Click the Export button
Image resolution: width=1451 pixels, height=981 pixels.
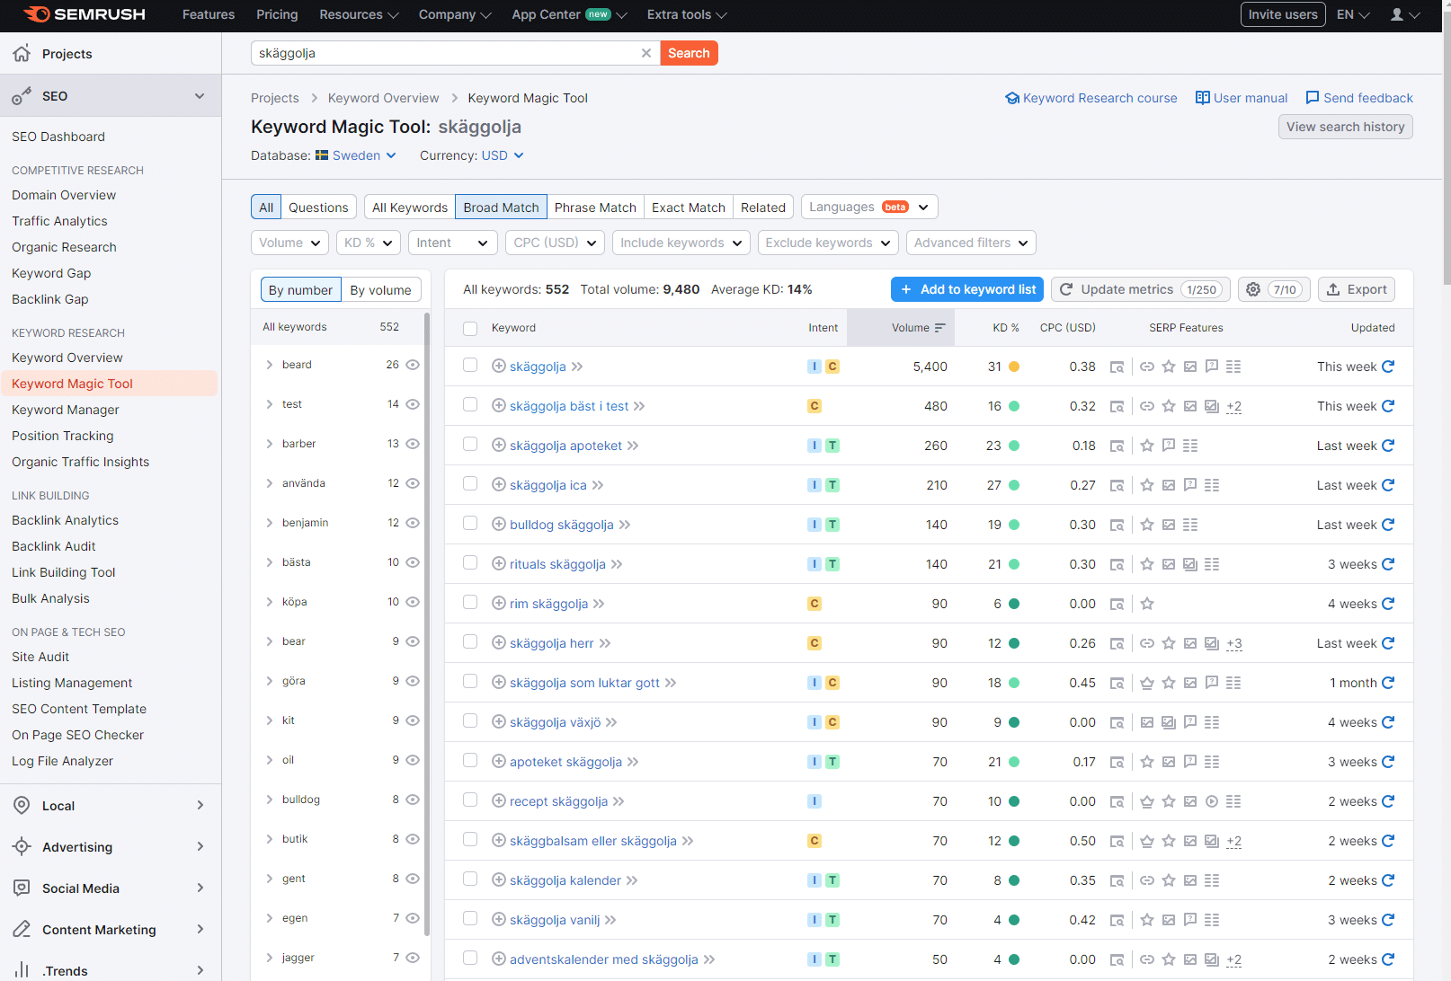[1357, 289]
